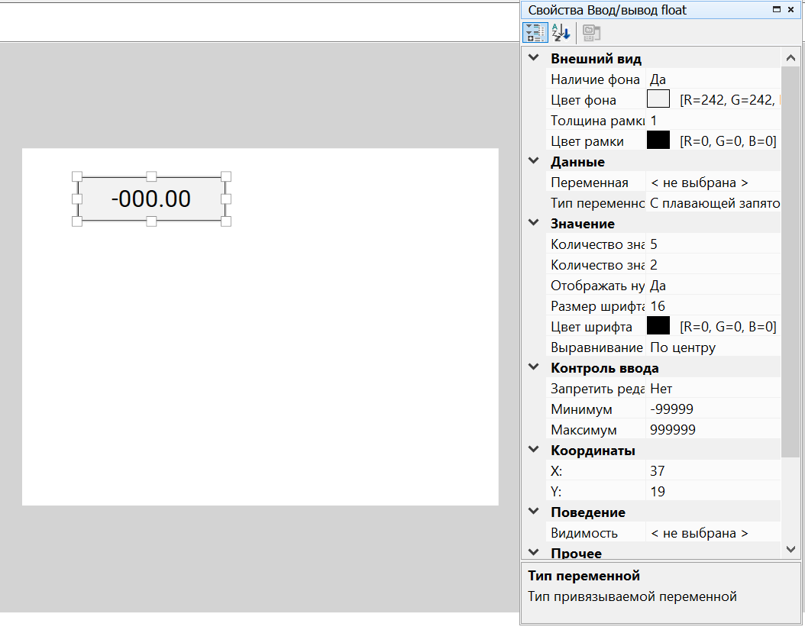
Task: Click the right-middle resize handle
Action: click(x=226, y=199)
